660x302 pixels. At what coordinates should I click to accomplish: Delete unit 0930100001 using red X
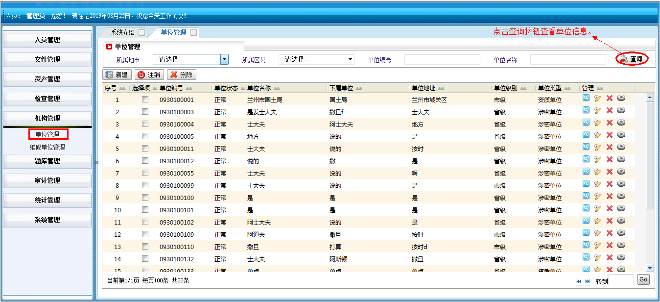click(610, 98)
